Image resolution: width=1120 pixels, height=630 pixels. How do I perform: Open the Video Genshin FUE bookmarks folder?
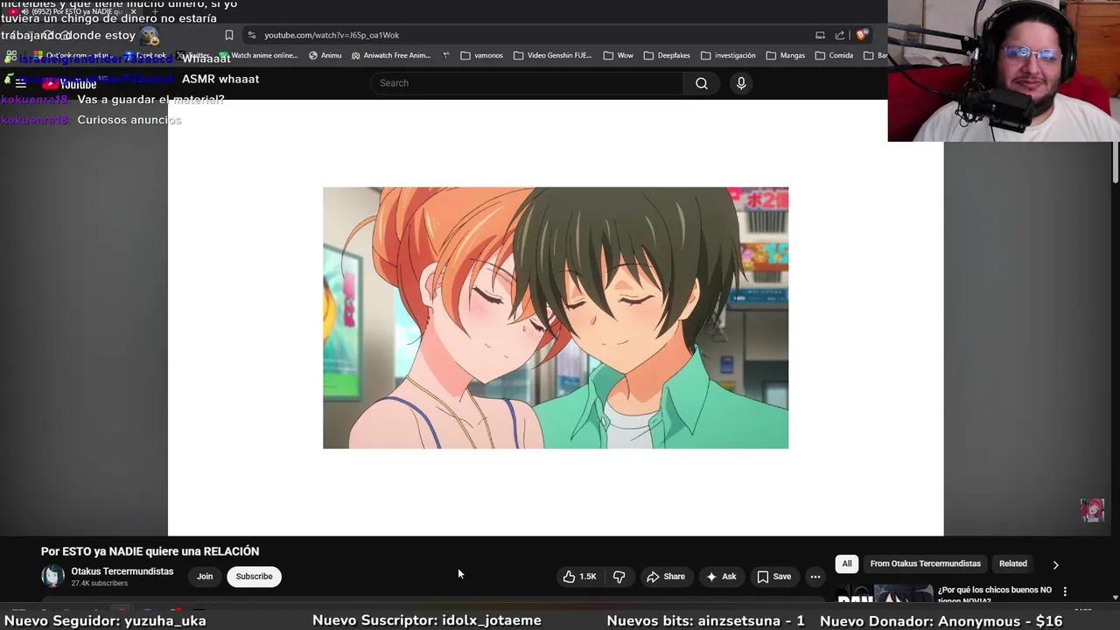pyautogui.click(x=553, y=55)
